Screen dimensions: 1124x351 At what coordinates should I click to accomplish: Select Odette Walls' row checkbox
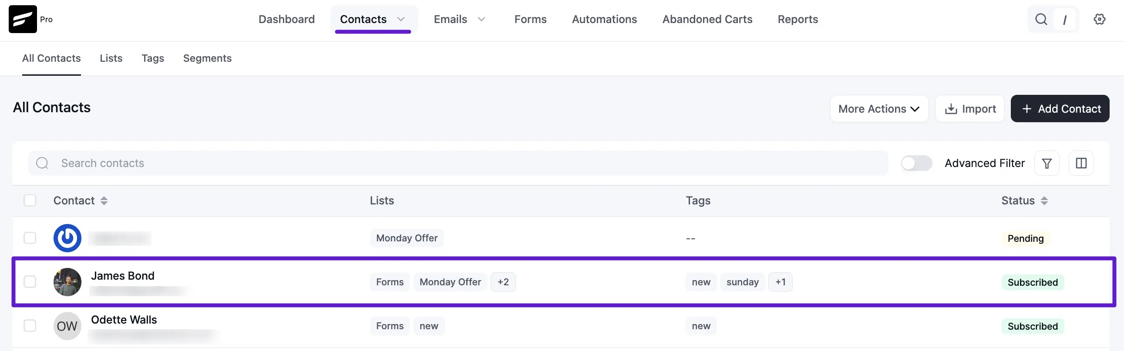click(30, 326)
